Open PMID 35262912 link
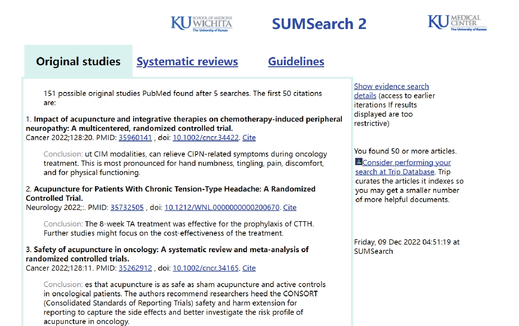Screen dimensions: 519x326 pyautogui.click(x=135, y=268)
